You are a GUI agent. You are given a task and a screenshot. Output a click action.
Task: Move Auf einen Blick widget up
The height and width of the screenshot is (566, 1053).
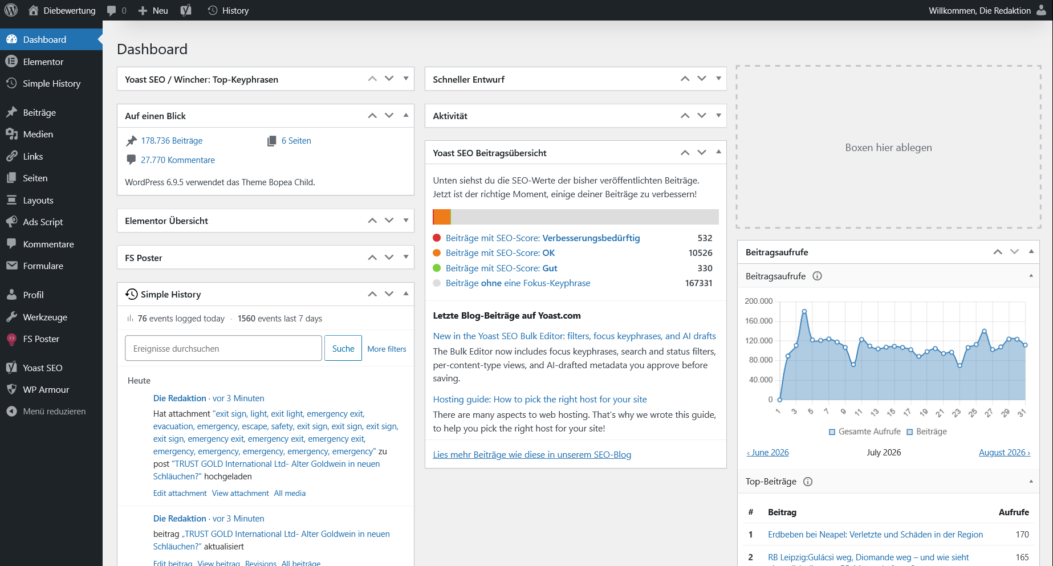pos(372,115)
